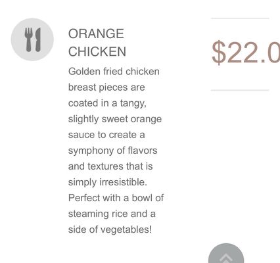Tap the scroll-to-top double chevron button

click(226, 253)
